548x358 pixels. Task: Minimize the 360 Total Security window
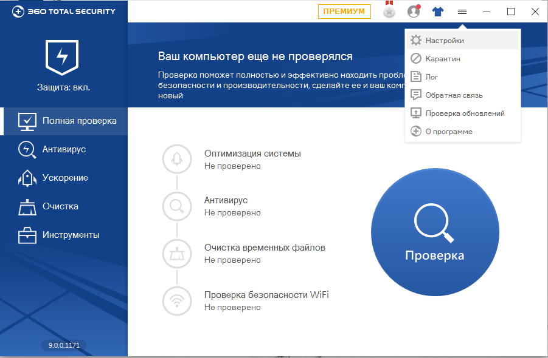click(487, 12)
